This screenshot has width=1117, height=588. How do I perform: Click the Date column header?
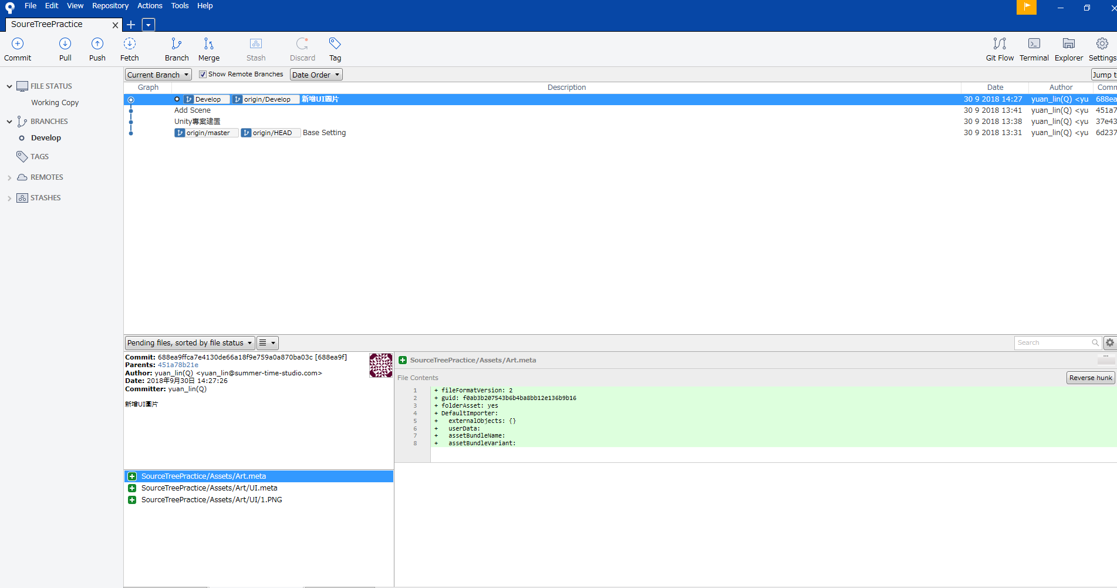pyautogui.click(x=995, y=88)
